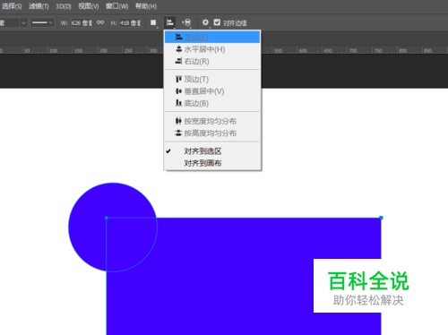Select 按宽度均匀分布 distribute widths option
Image resolution: width=448 pixels, height=335 pixels.
212,121
